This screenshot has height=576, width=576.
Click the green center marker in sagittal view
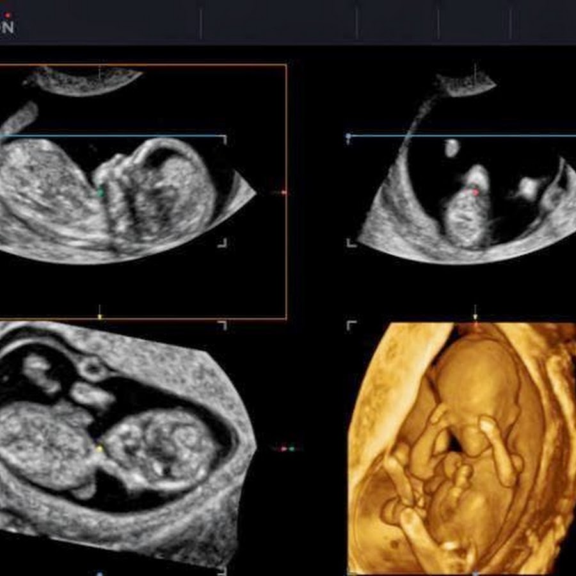pos(100,191)
